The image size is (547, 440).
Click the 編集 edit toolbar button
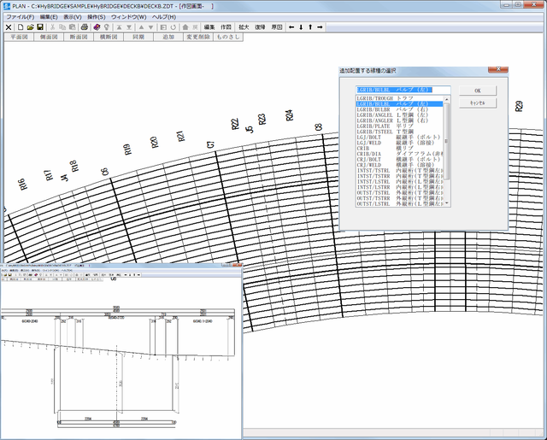(x=209, y=27)
